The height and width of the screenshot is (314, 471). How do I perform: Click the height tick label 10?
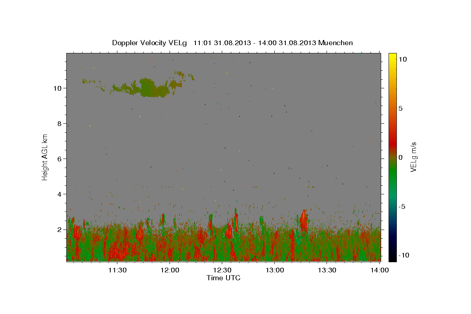(58, 88)
